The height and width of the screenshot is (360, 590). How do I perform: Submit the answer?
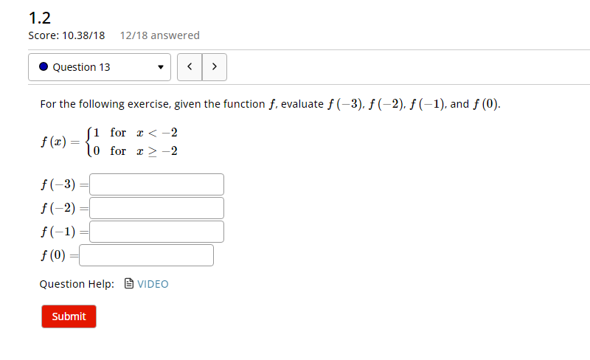click(69, 316)
